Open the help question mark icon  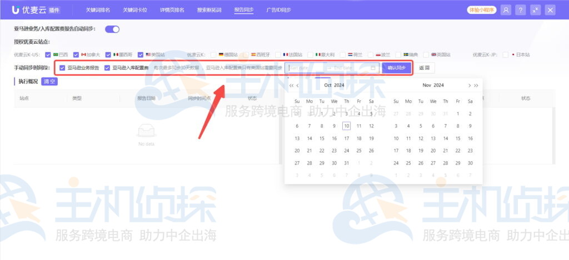click(520, 10)
